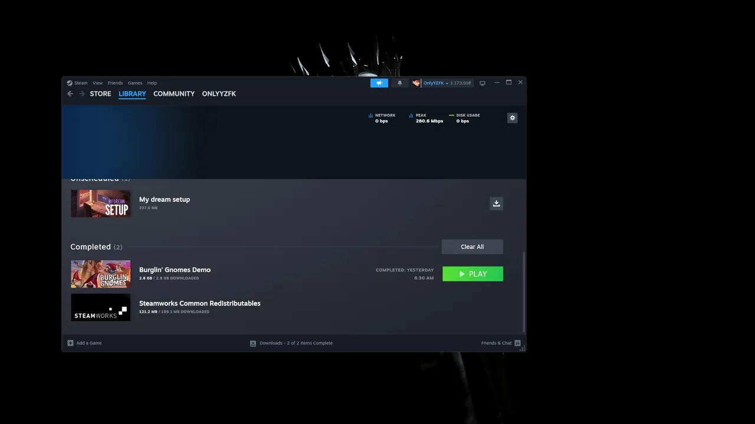
Task: Open the Steam menu
Action: click(x=81, y=83)
